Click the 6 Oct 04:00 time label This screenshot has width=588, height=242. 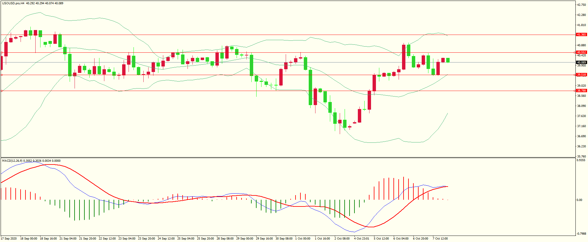click(x=401, y=239)
